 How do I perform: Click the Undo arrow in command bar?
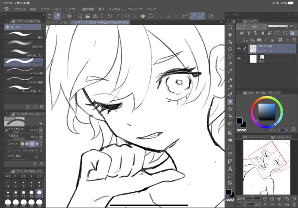110,16
